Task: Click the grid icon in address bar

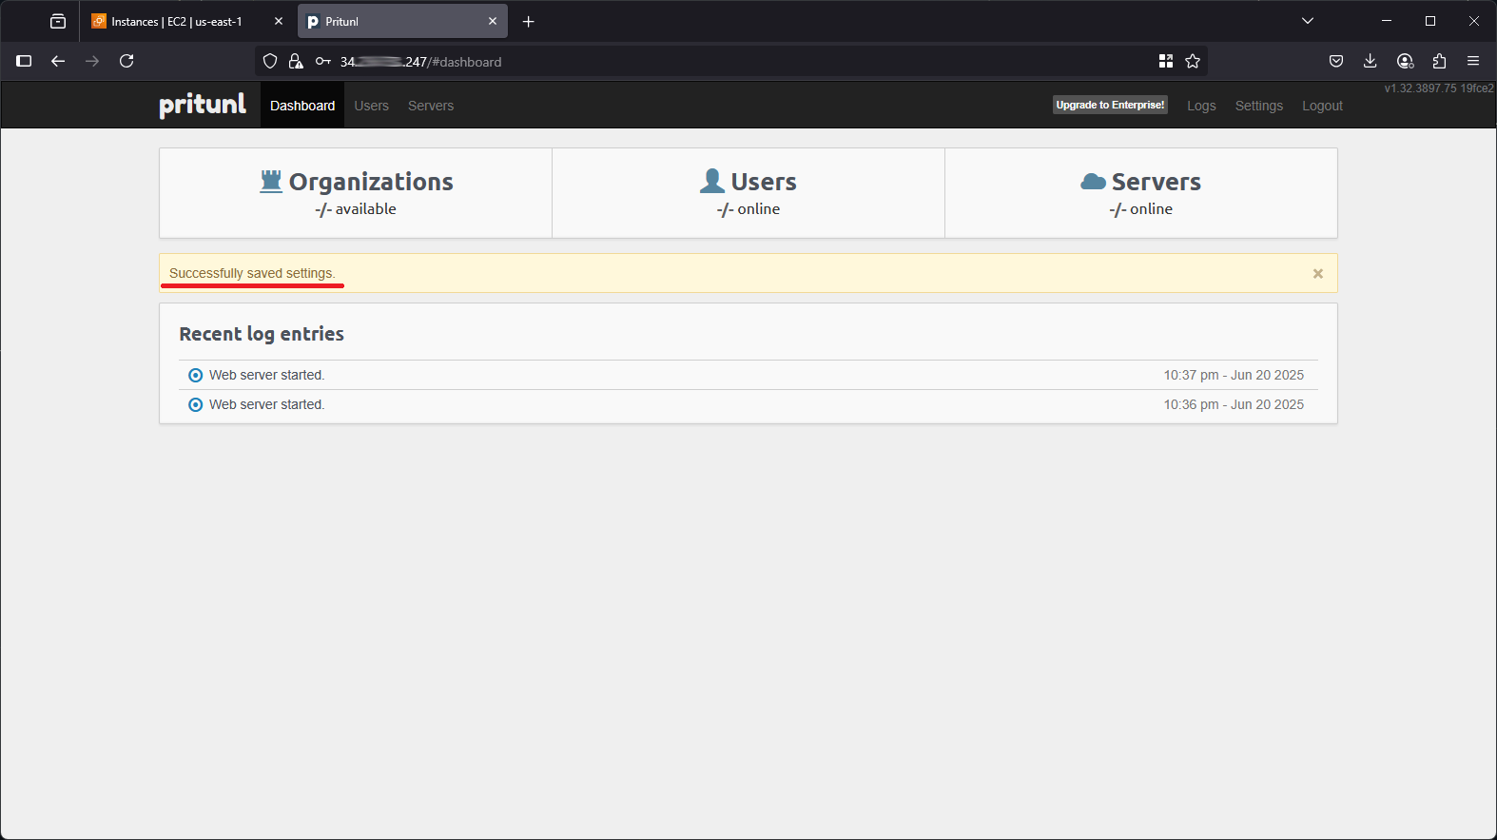Action: click(1166, 61)
